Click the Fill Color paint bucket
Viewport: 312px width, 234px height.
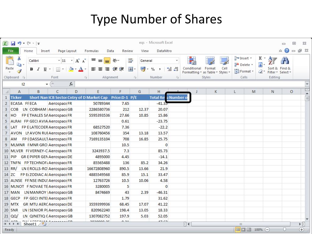(71, 69)
